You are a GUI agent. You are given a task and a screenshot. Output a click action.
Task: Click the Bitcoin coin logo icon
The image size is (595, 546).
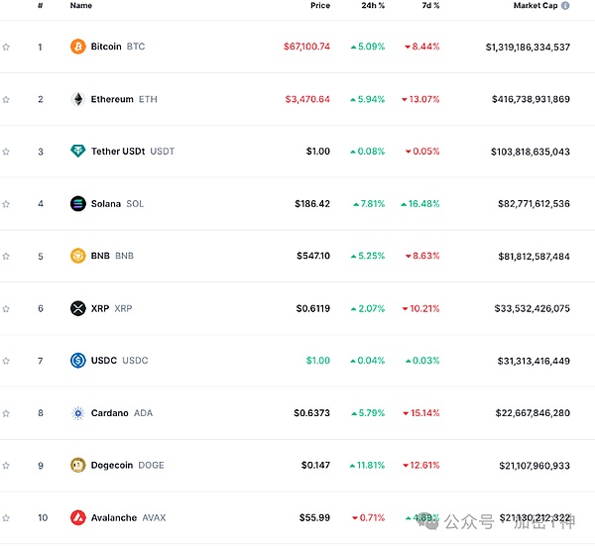(x=78, y=47)
